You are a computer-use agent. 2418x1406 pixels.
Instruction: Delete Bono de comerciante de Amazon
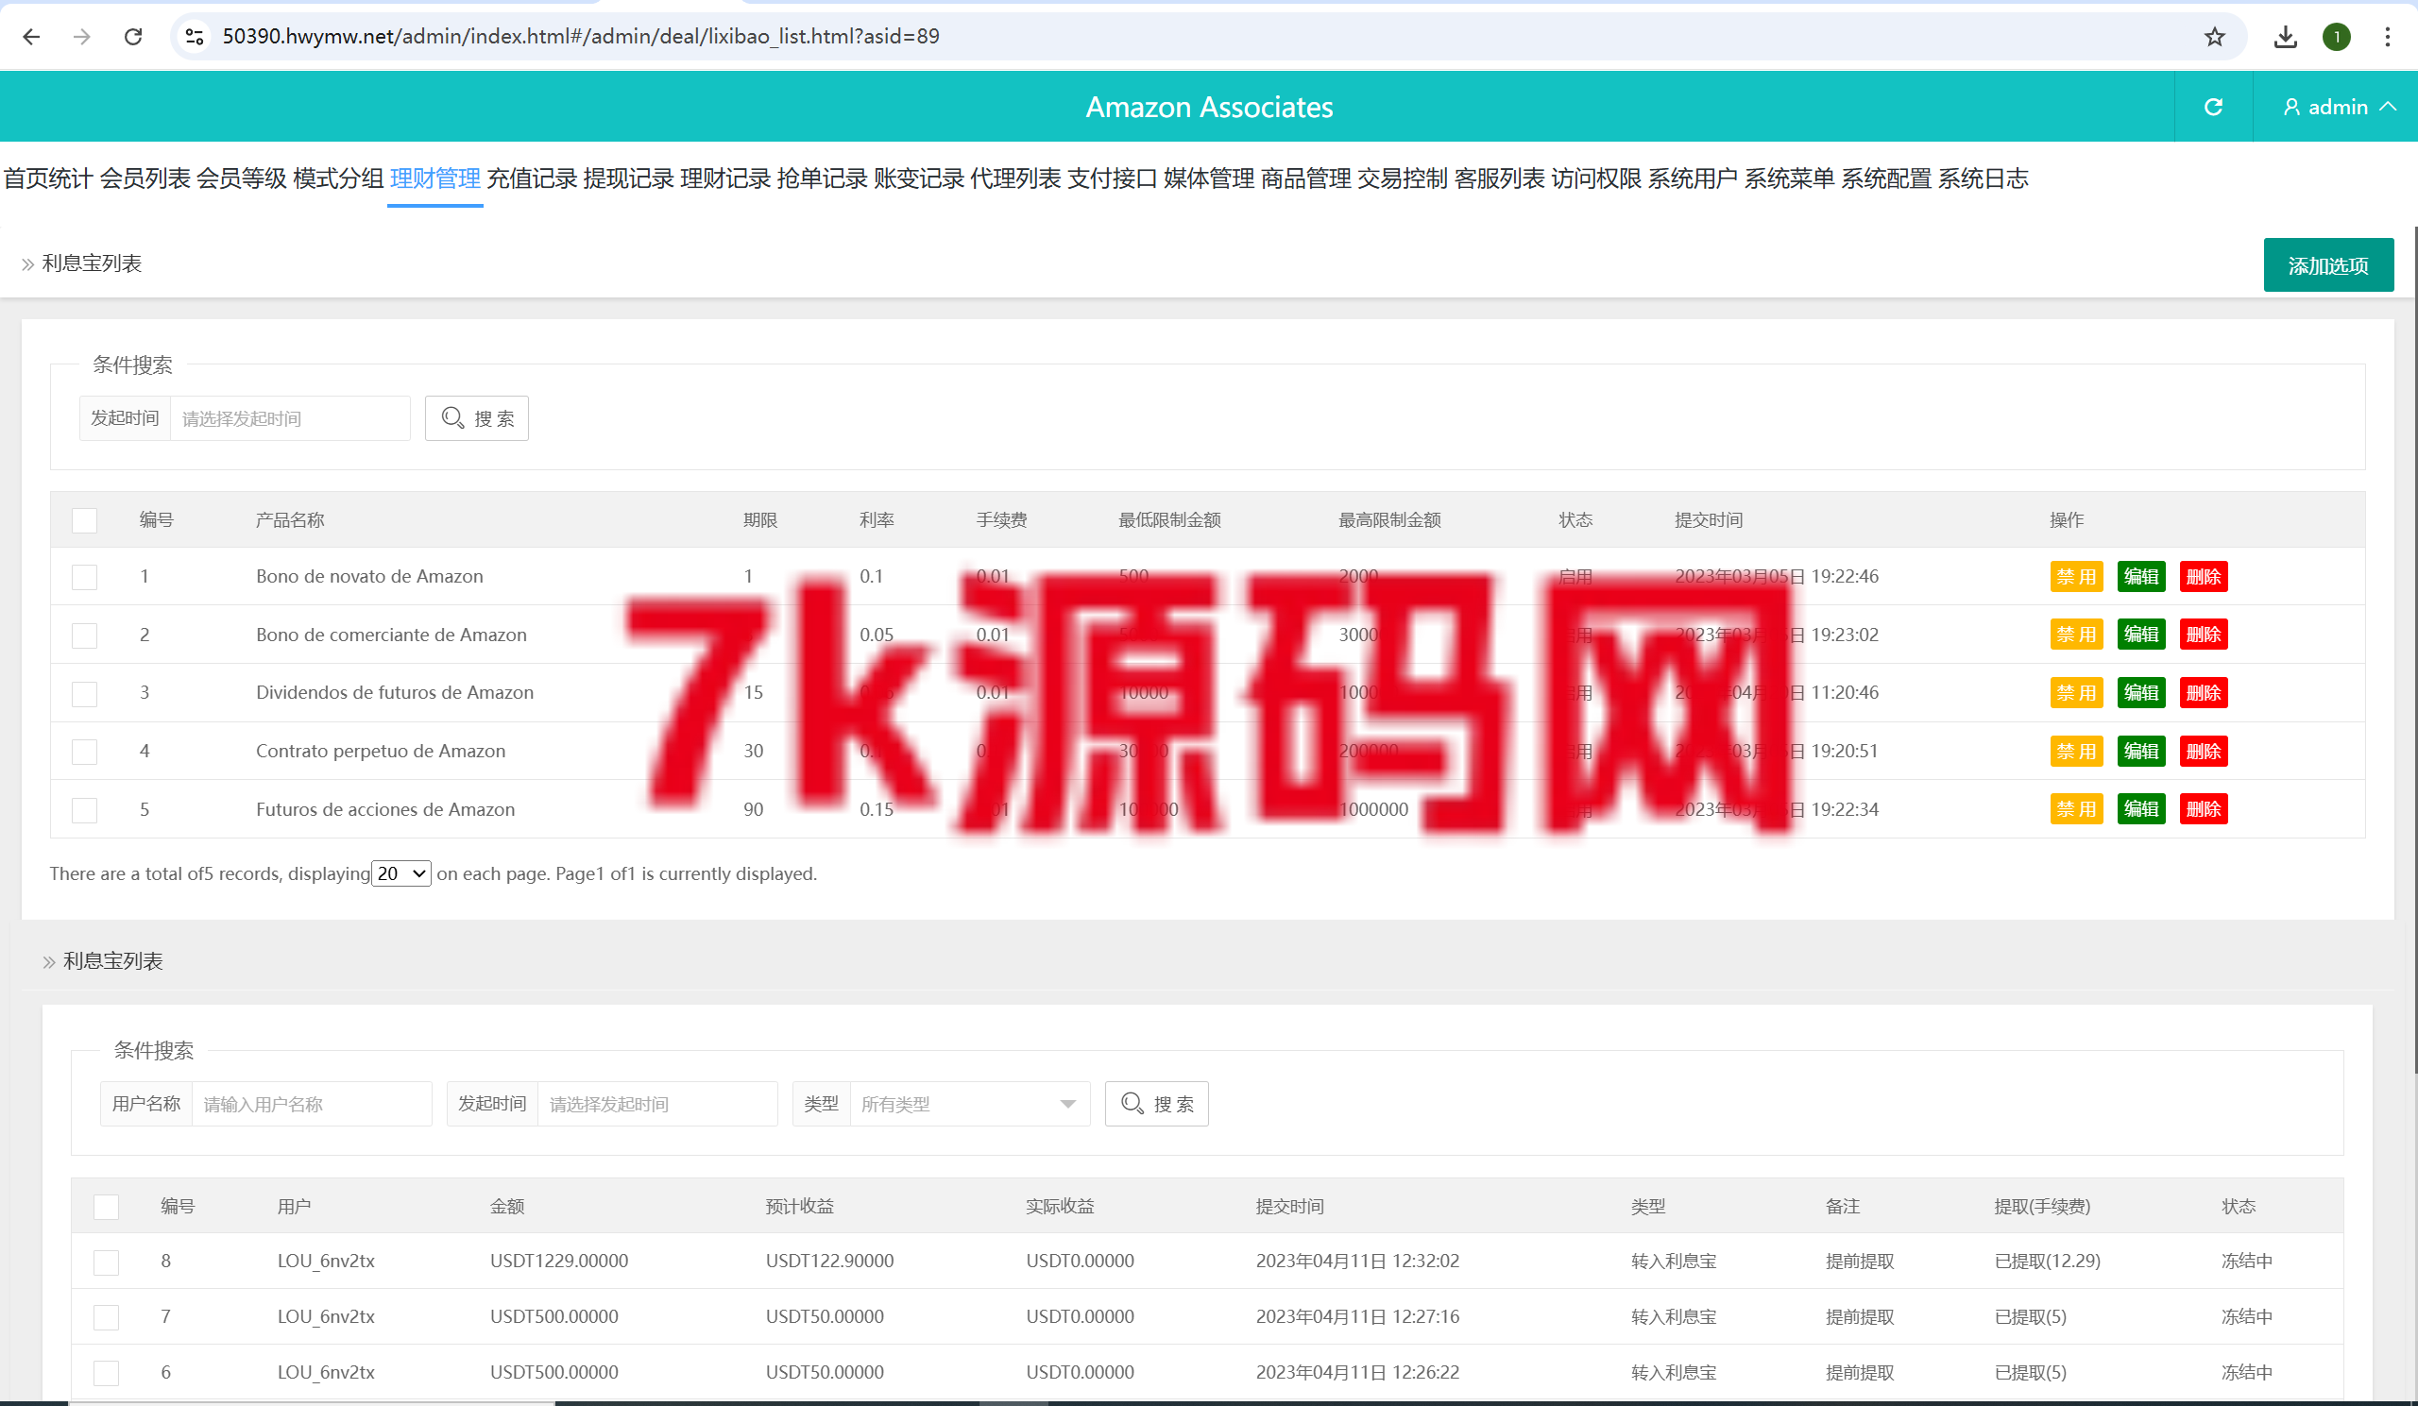(x=2203, y=634)
